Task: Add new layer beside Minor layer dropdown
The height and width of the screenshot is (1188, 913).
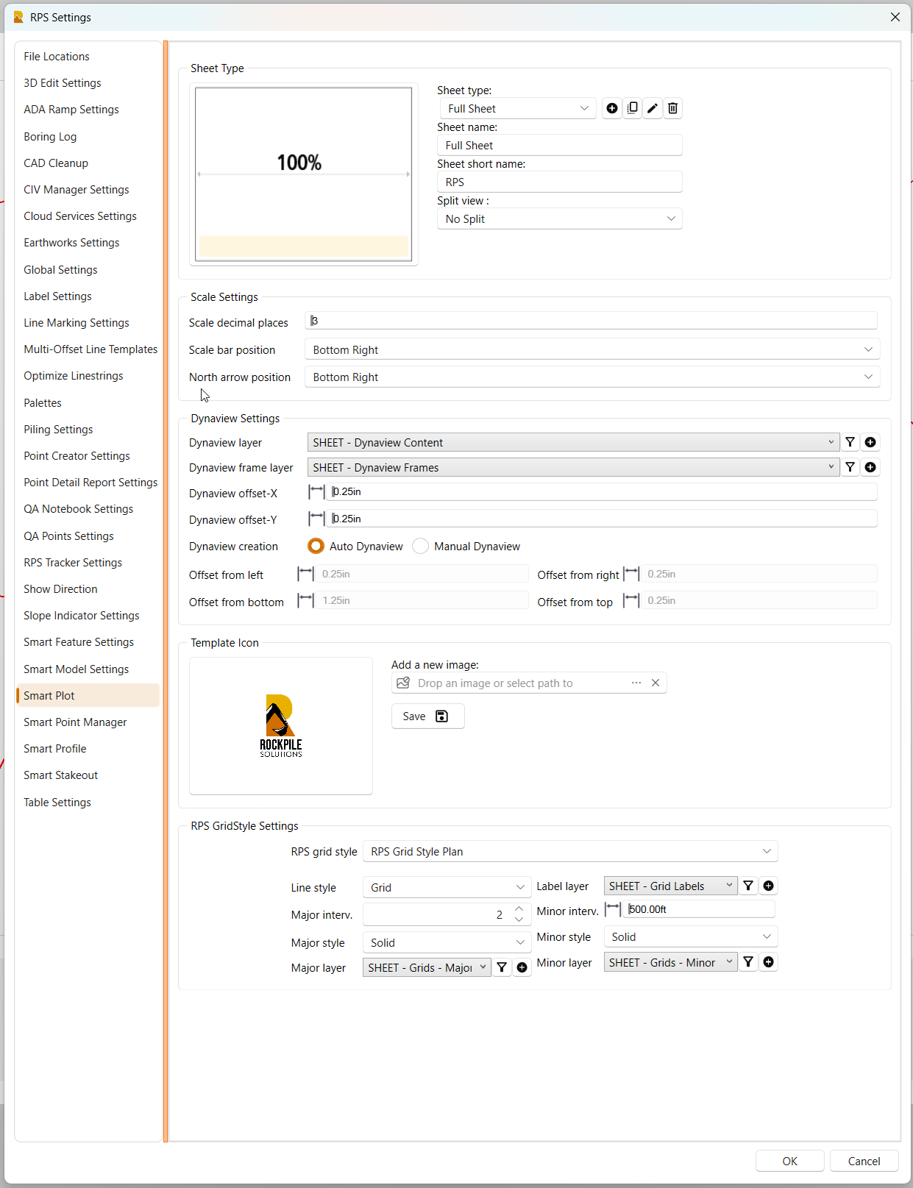Action: click(768, 962)
